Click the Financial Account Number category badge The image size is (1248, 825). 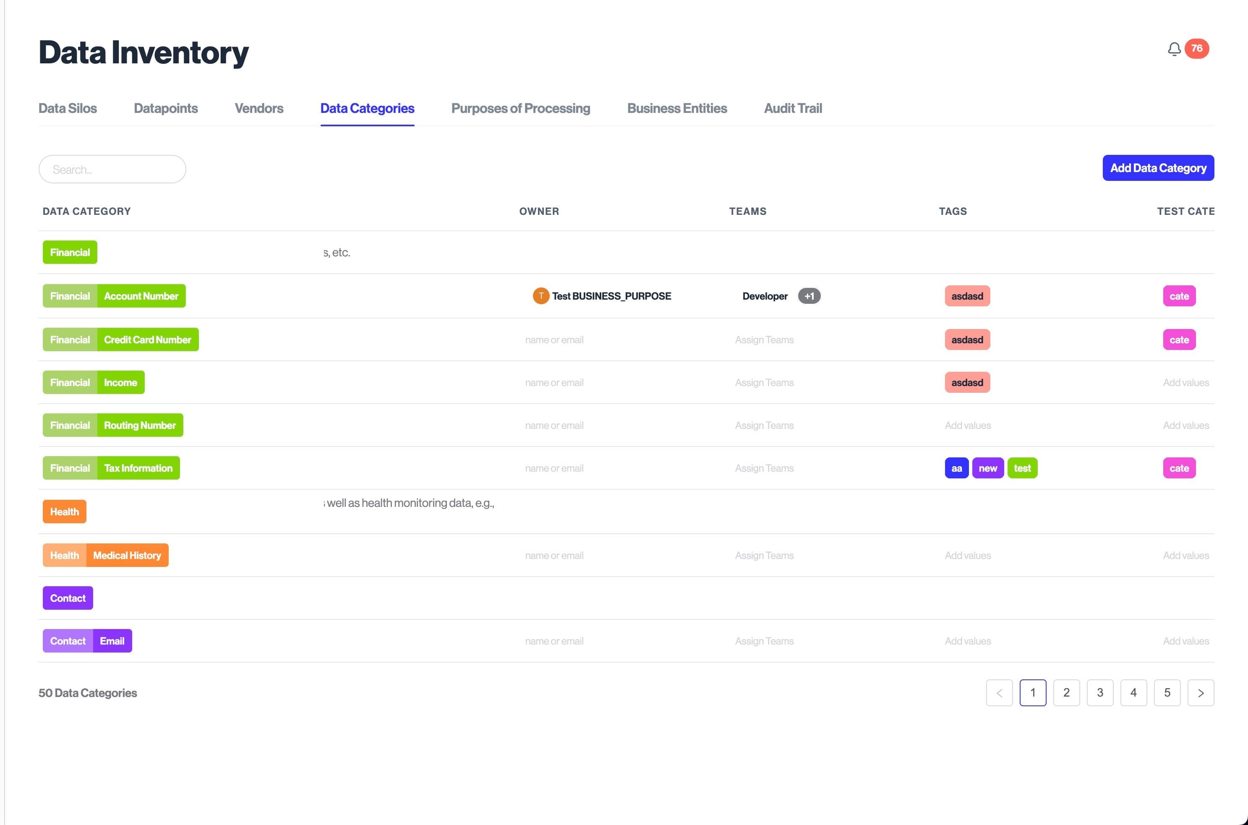tap(114, 296)
